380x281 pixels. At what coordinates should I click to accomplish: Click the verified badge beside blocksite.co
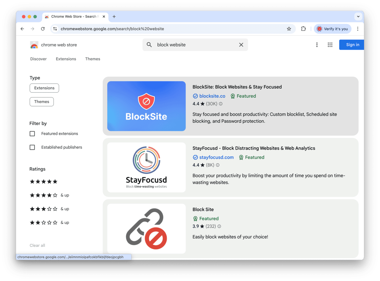click(x=195, y=96)
